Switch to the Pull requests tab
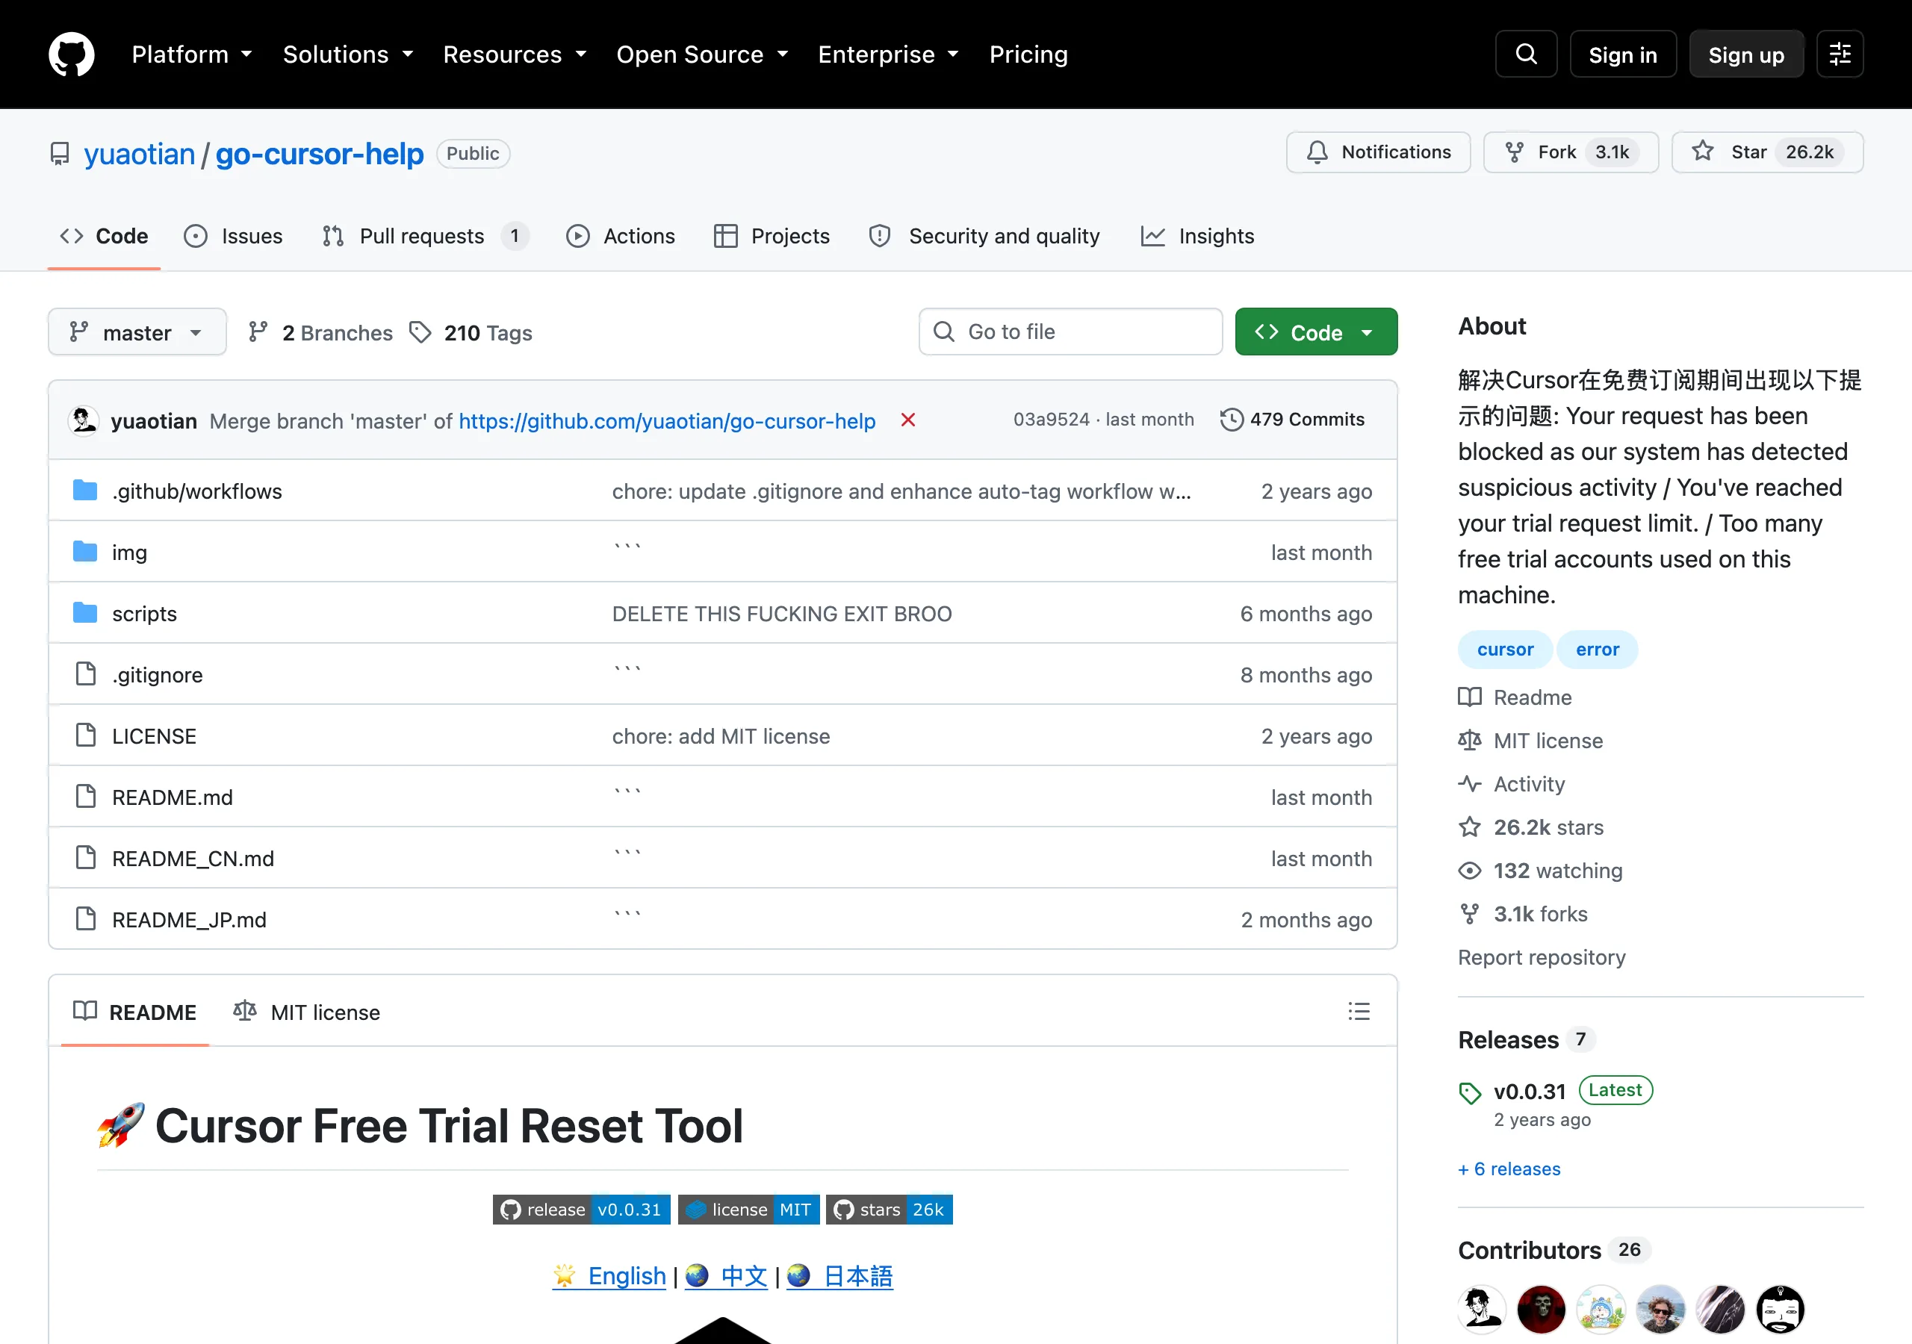This screenshot has width=1912, height=1344. coord(426,236)
